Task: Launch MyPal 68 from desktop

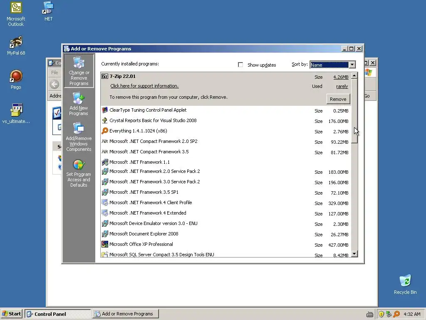Action: click(x=16, y=45)
